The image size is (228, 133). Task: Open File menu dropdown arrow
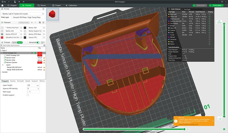[x=9, y=2]
